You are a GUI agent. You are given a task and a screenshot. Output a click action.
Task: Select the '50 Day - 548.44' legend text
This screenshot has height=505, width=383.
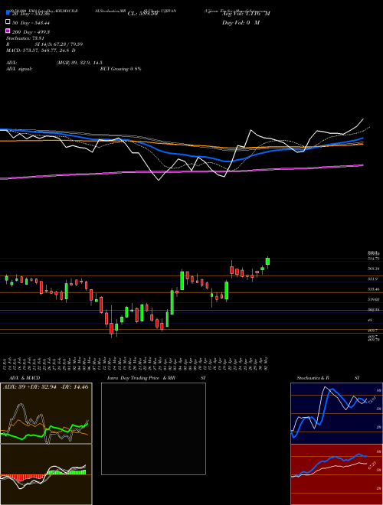[x=31, y=23]
